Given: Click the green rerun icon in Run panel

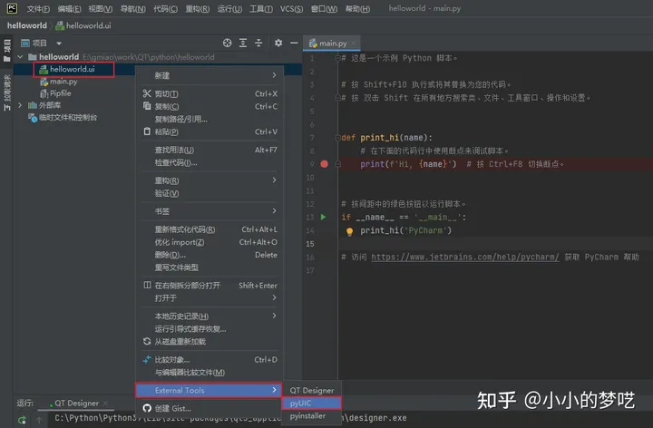Looking at the screenshot, I should pyautogui.click(x=22, y=420).
